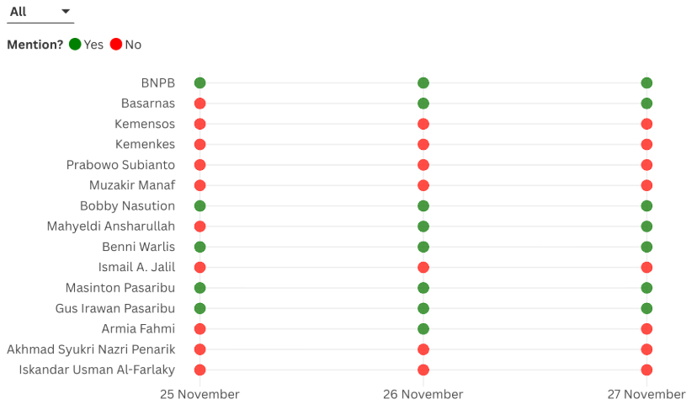This screenshot has height=410, width=697.
Task: Select Masinton Pasaribu dot on 27 November
Action: pyautogui.click(x=646, y=288)
